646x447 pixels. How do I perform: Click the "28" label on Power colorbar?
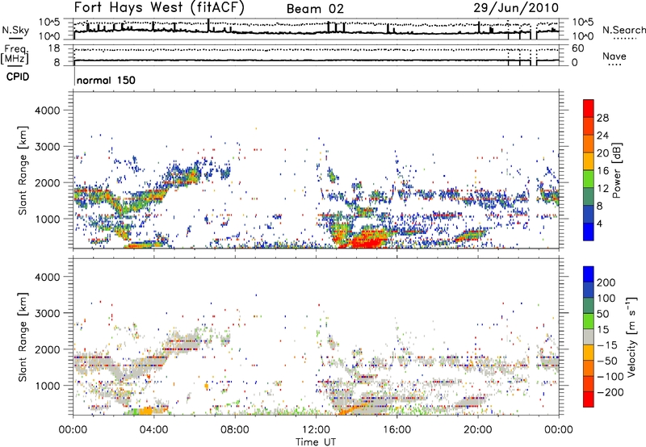602,118
